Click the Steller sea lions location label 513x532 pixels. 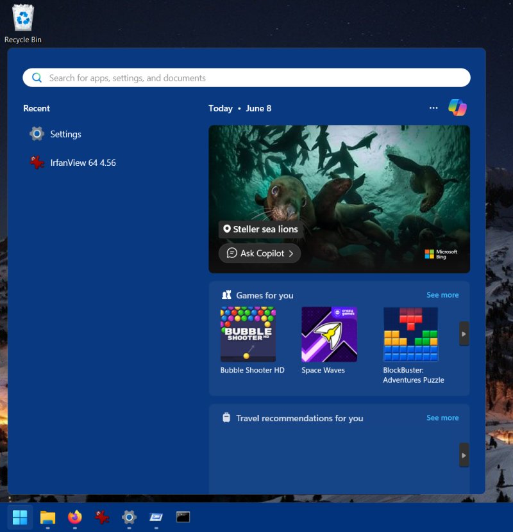(260, 229)
